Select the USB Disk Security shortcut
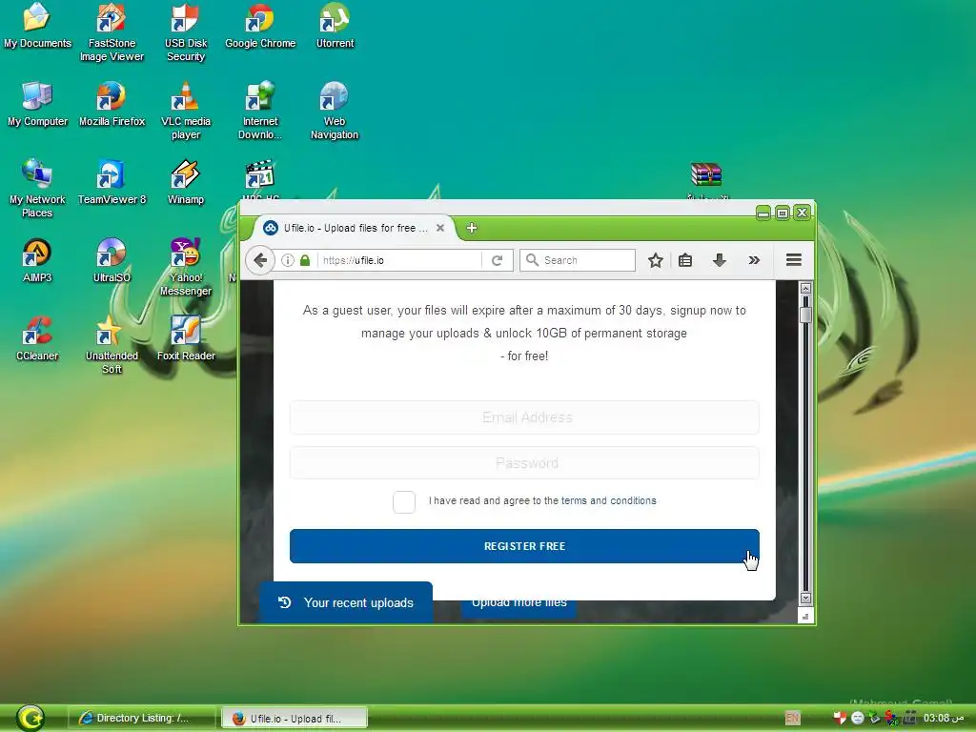Screen dimensions: 976x732 pyautogui.click(x=186, y=31)
